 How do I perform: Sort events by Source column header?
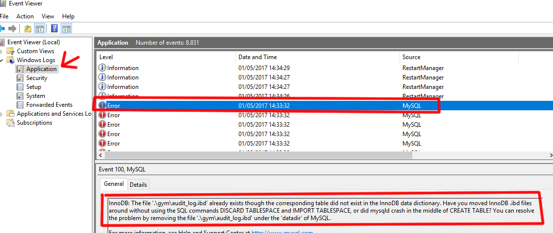(411, 57)
